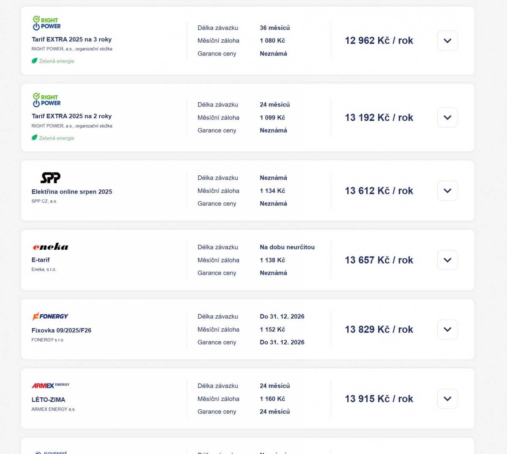Viewport: 507px width, 454px height.
Task: Expand the 12 962 Kč offer details
Action: click(x=447, y=41)
